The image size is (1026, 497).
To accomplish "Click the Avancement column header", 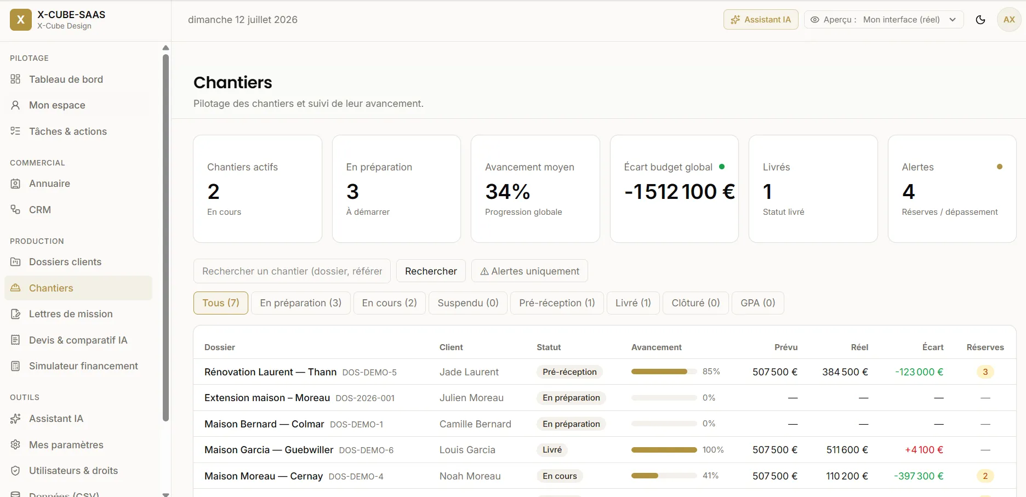I will pyautogui.click(x=656, y=347).
